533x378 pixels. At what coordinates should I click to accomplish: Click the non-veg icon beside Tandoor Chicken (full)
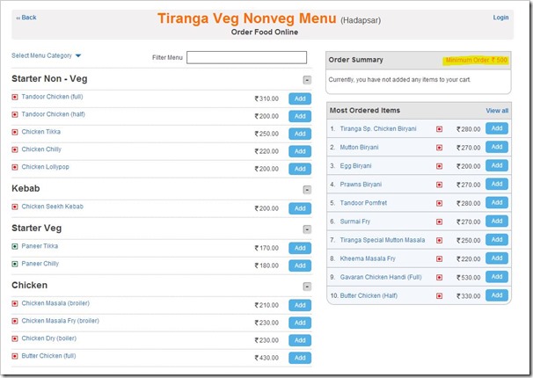(x=15, y=98)
